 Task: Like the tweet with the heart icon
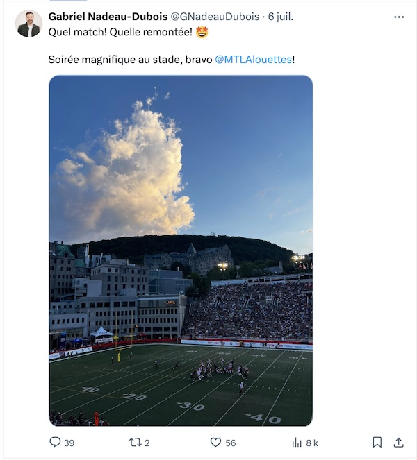click(x=215, y=443)
